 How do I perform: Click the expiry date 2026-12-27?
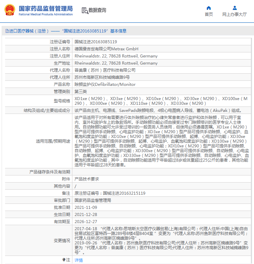[86, 222]
